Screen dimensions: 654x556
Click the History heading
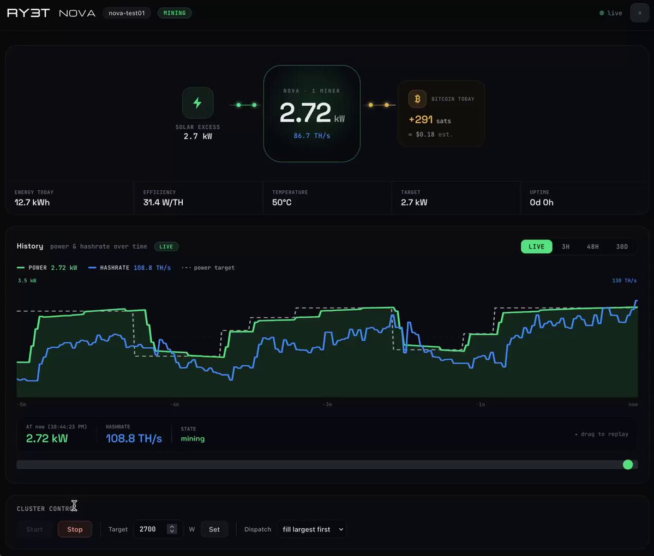[x=29, y=246]
